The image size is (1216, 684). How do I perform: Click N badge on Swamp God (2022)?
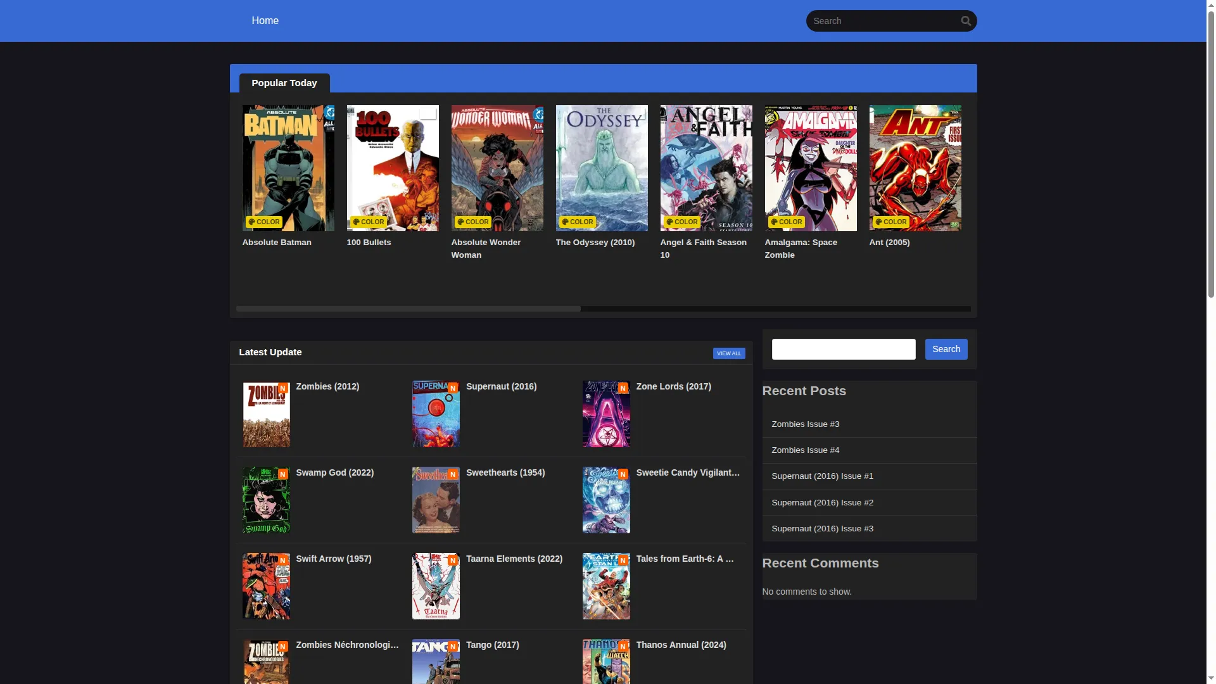coord(283,474)
